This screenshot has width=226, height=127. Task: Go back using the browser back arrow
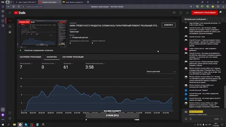click(8, 7)
